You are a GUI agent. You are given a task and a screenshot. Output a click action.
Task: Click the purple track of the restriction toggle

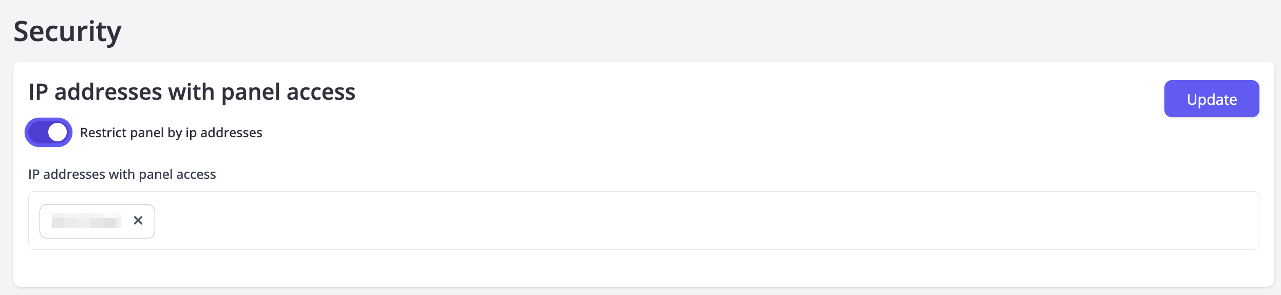(x=37, y=133)
